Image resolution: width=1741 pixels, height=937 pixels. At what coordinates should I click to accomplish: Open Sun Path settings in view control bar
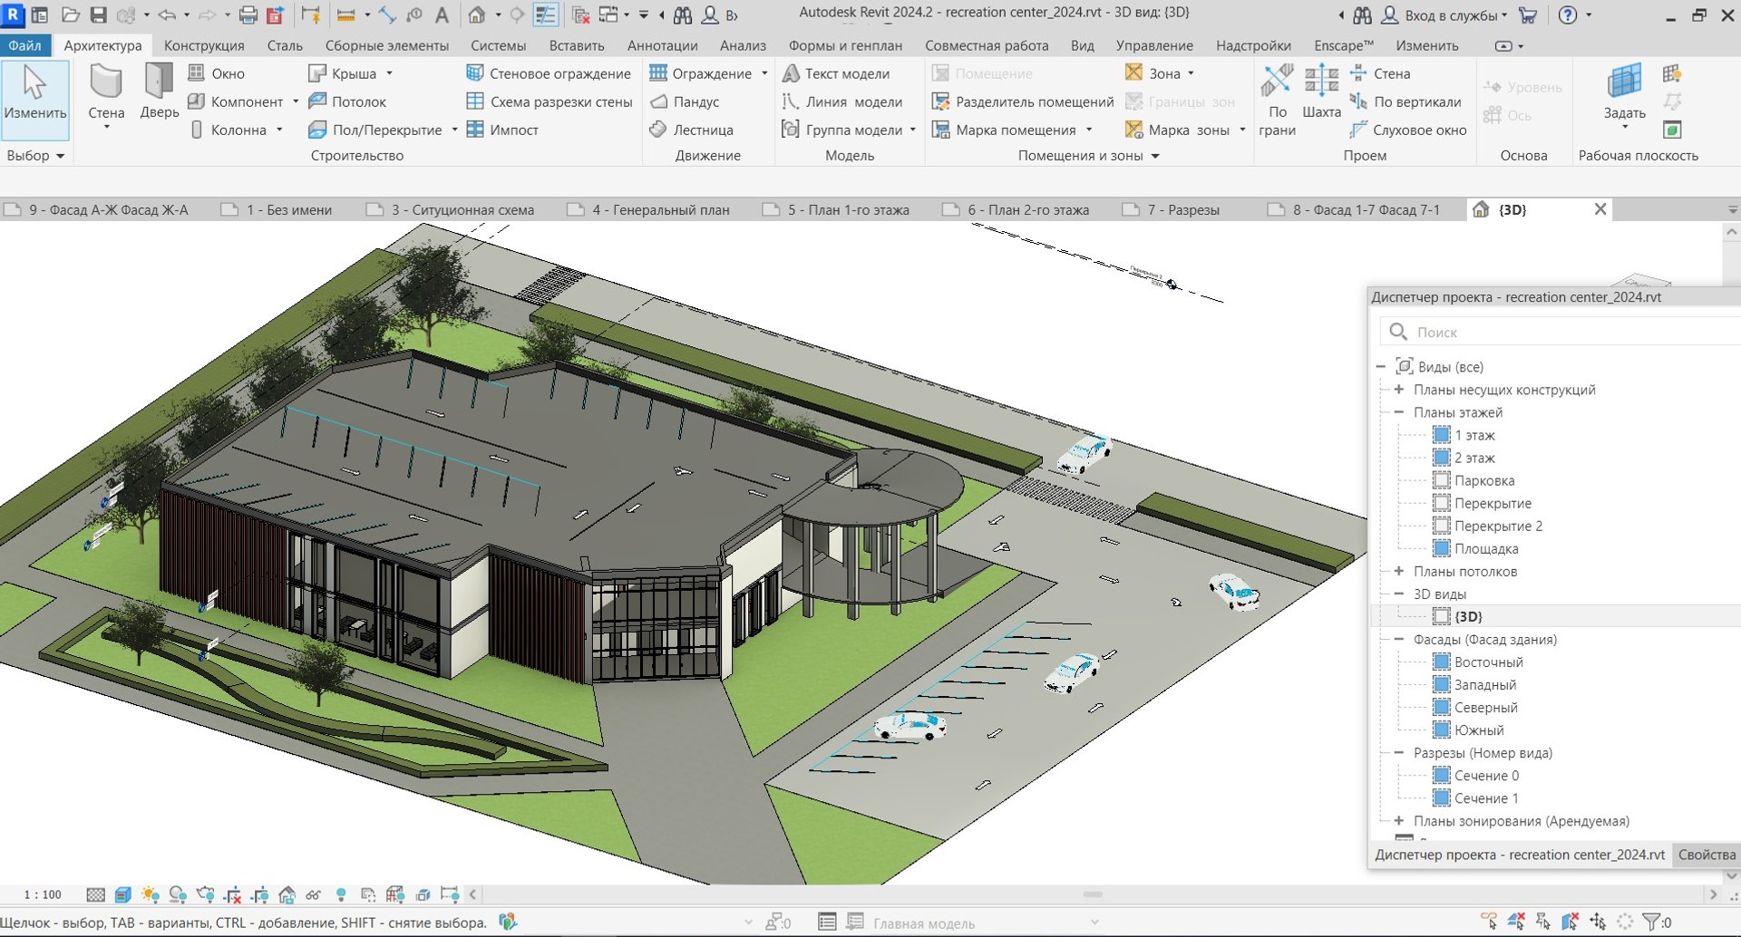151,895
